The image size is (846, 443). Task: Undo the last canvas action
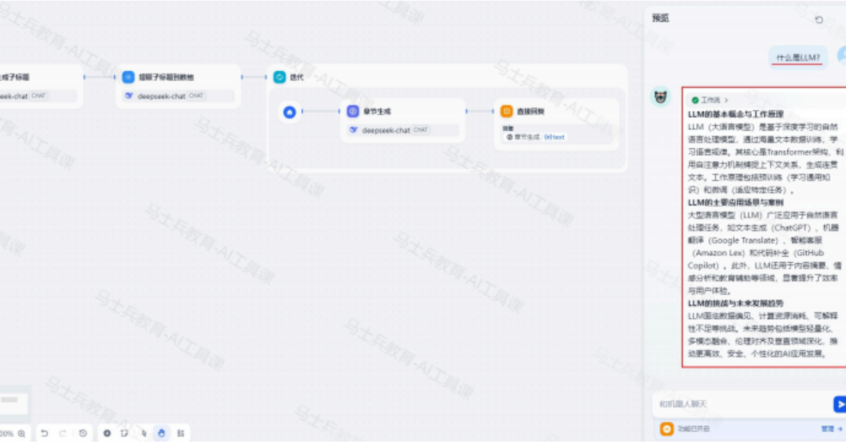44,433
